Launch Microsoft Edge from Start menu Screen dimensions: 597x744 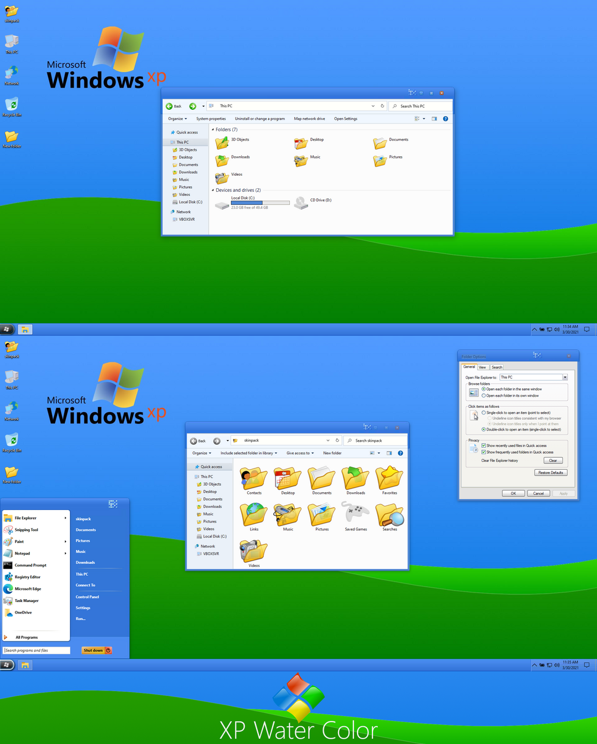click(x=28, y=589)
